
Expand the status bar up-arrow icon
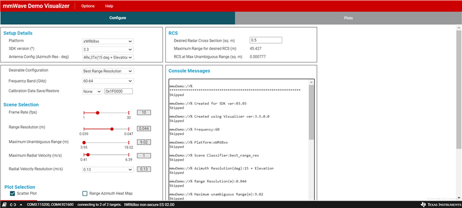[x=21, y=205]
